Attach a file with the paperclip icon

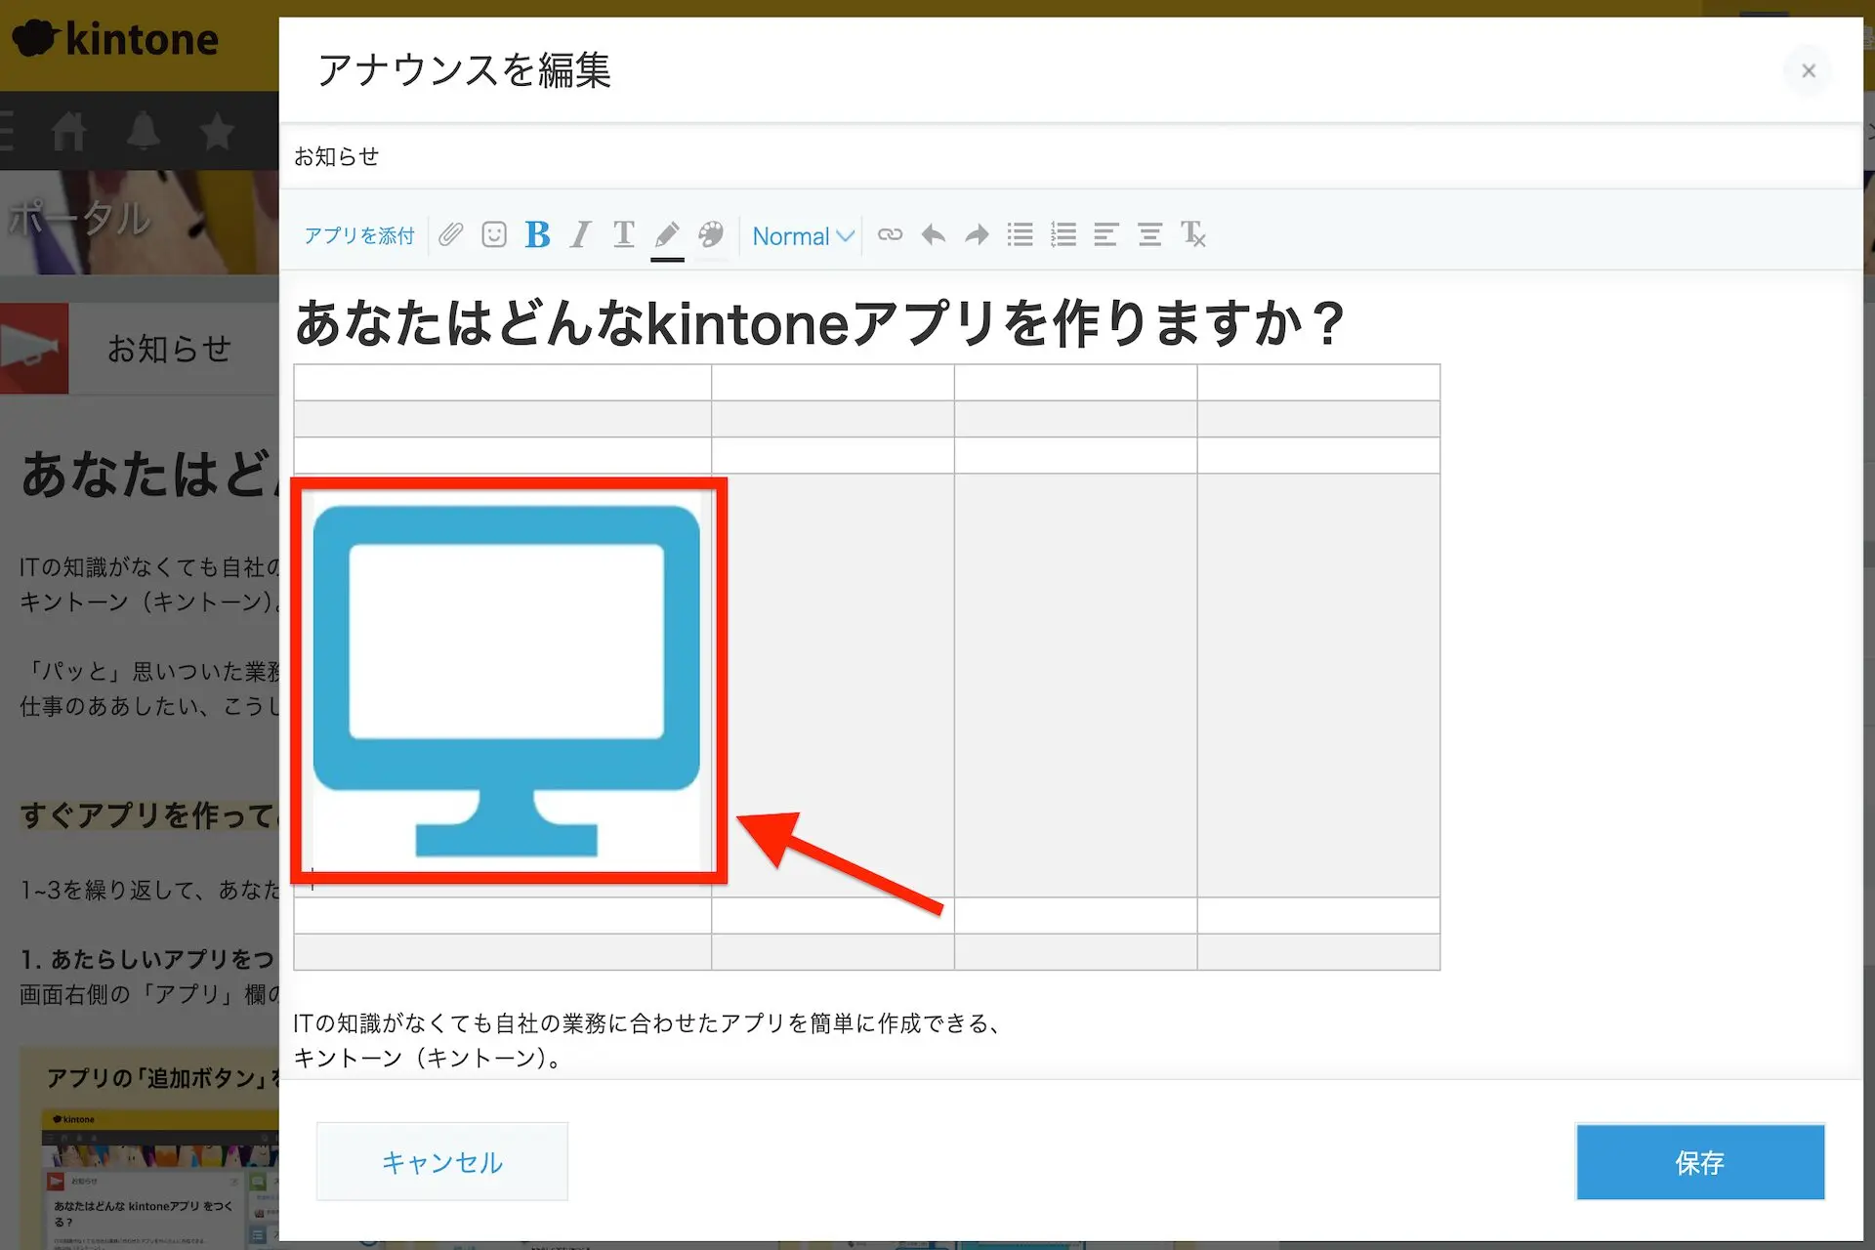450,234
